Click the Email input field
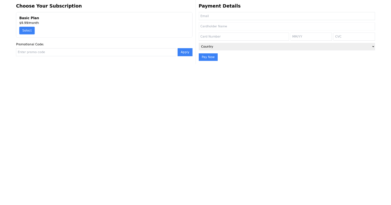This screenshot has width=391, height=205. (287, 16)
